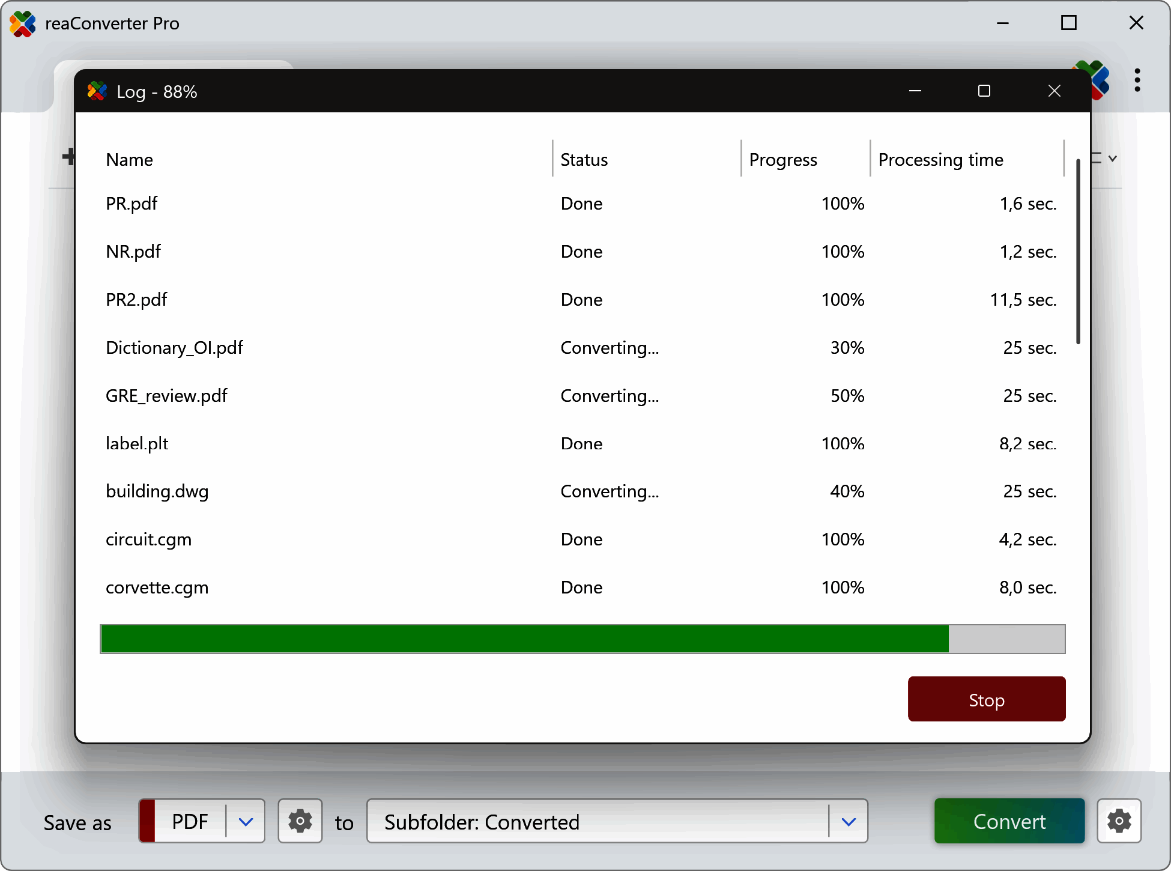The width and height of the screenshot is (1171, 871).
Task: Minimize the Log window
Action: 915,91
